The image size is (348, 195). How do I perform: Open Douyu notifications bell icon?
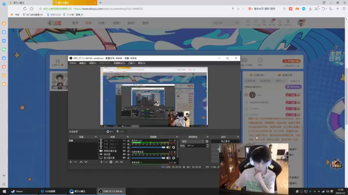click(280, 22)
